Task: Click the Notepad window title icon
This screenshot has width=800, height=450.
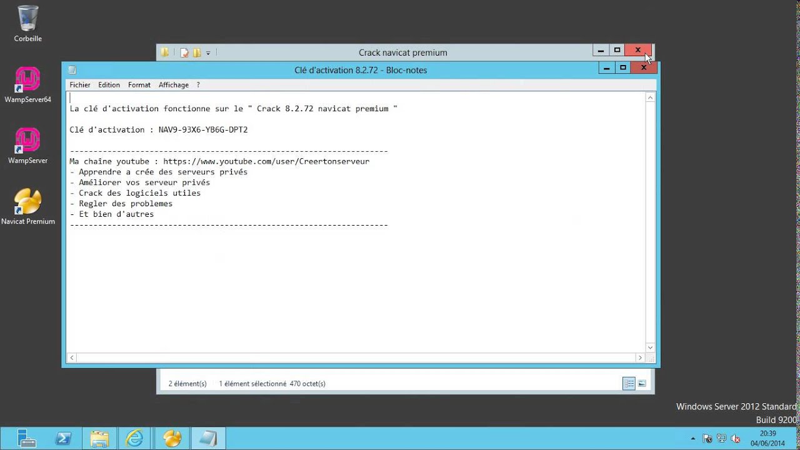Action: point(72,70)
